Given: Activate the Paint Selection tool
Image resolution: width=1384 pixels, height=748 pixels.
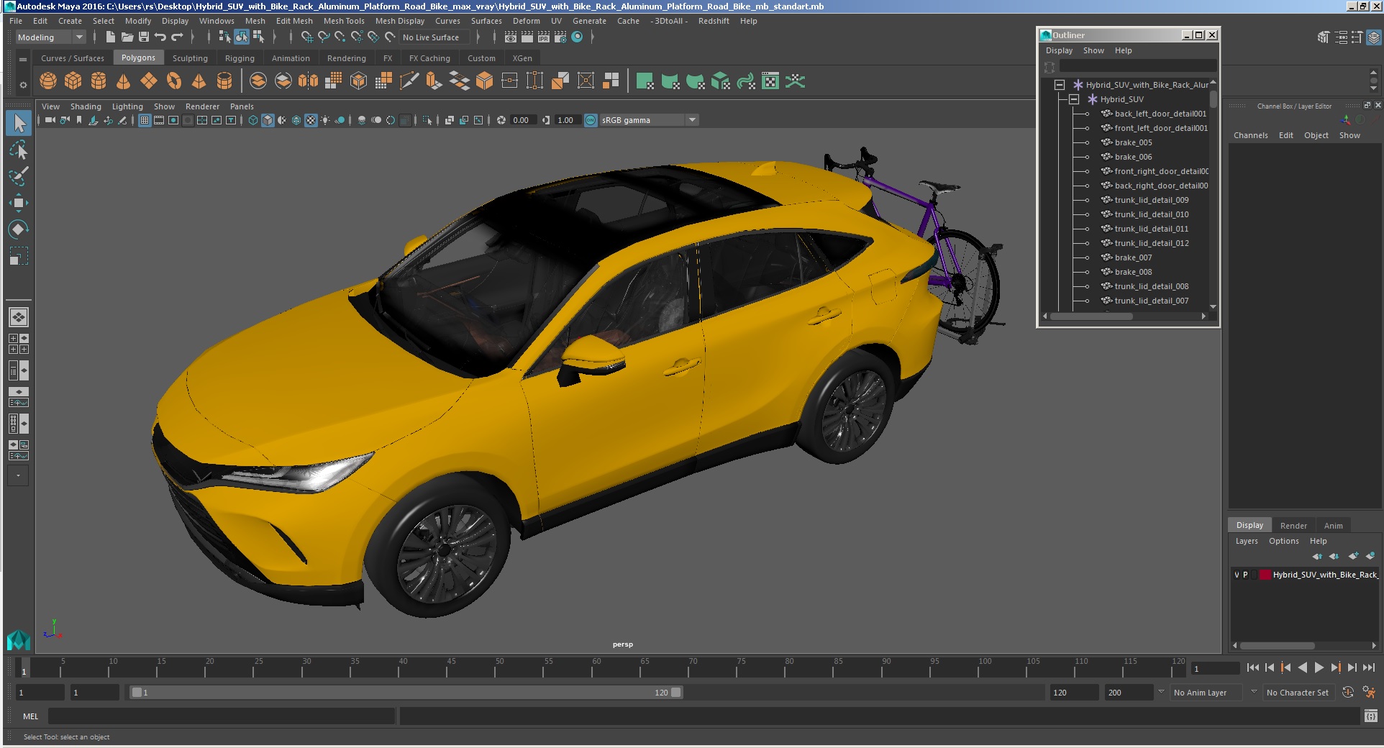Looking at the screenshot, I should point(19,176).
